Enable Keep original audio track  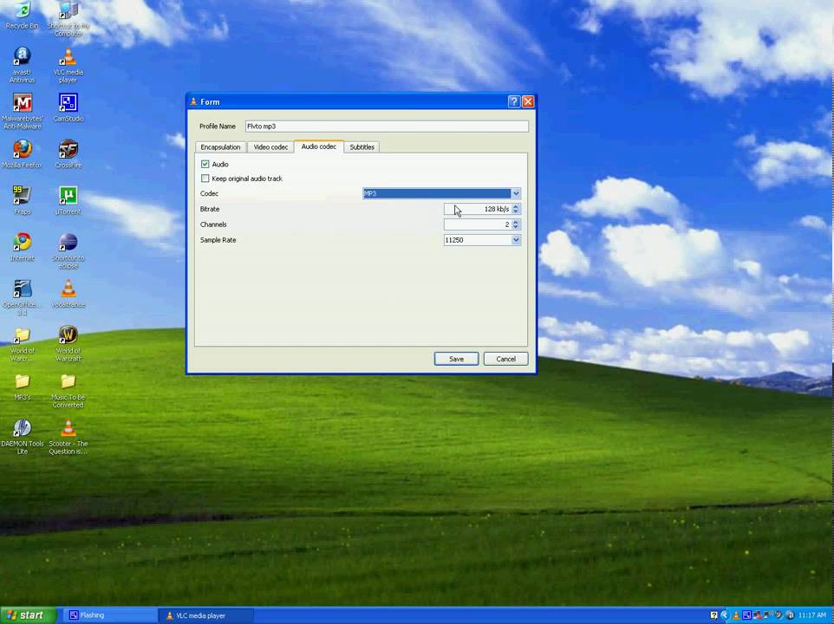(x=205, y=179)
